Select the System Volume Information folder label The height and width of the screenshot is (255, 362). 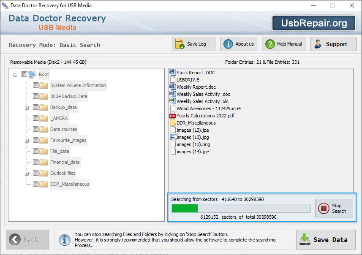pyautogui.click(x=78, y=85)
